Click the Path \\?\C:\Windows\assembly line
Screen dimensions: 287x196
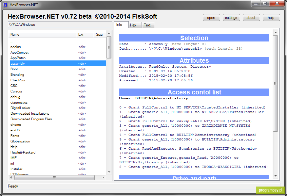tap(181, 49)
